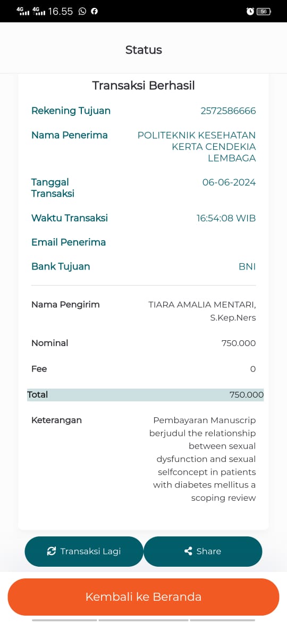The width and height of the screenshot is (287, 622).
Task: Tap the status bar clock 16.55
Action: pos(60,11)
